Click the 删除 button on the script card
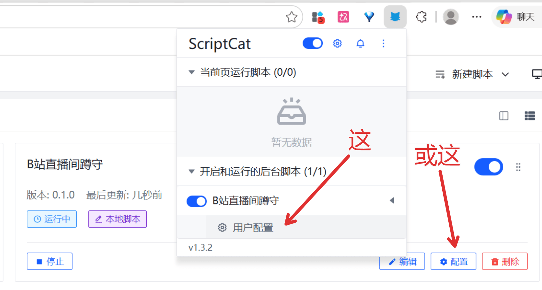The width and height of the screenshot is (542, 290). click(x=505, y=262)
